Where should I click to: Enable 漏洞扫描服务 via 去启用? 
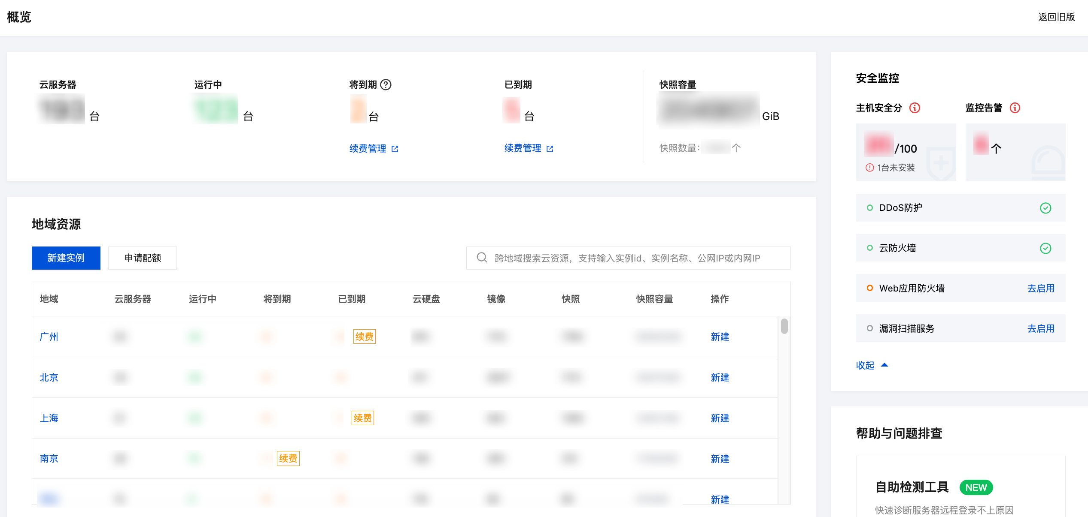point(1041,328)
